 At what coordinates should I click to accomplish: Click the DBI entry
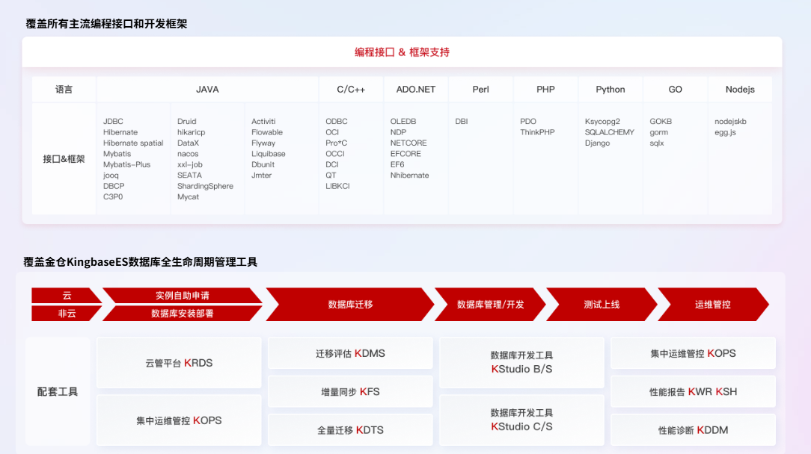click(462, 122)
